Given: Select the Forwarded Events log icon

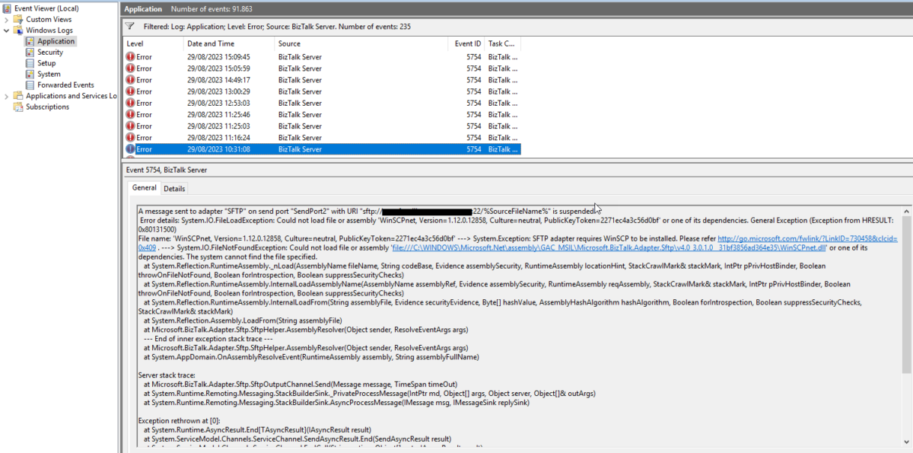Looking at the screenshot, I should tap(30, 85).
